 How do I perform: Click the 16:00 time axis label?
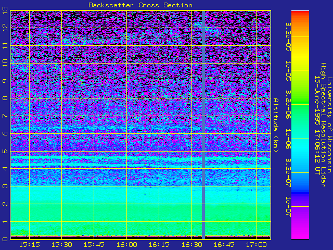click(x=126, y=245)
